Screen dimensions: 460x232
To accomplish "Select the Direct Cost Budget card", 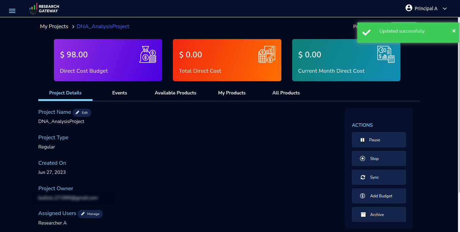I will [x=108, y=60].
